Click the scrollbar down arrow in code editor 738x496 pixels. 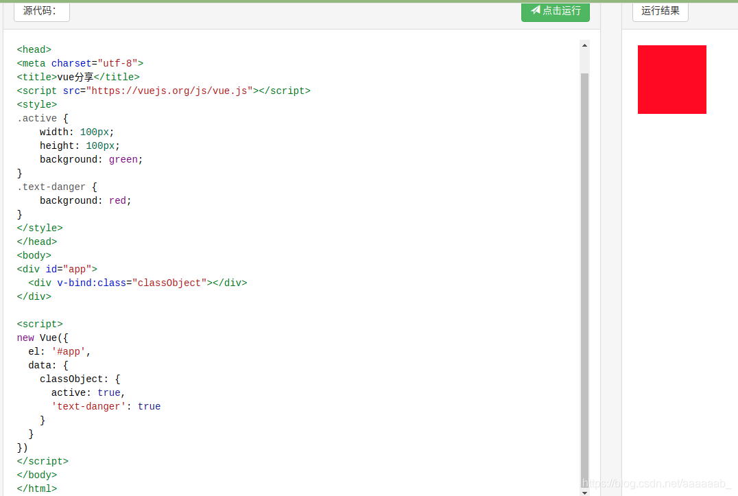[x=584, y=493]
